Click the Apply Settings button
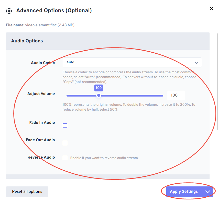Viewport: 218px width, 202px height. click(x=184, y=192)
